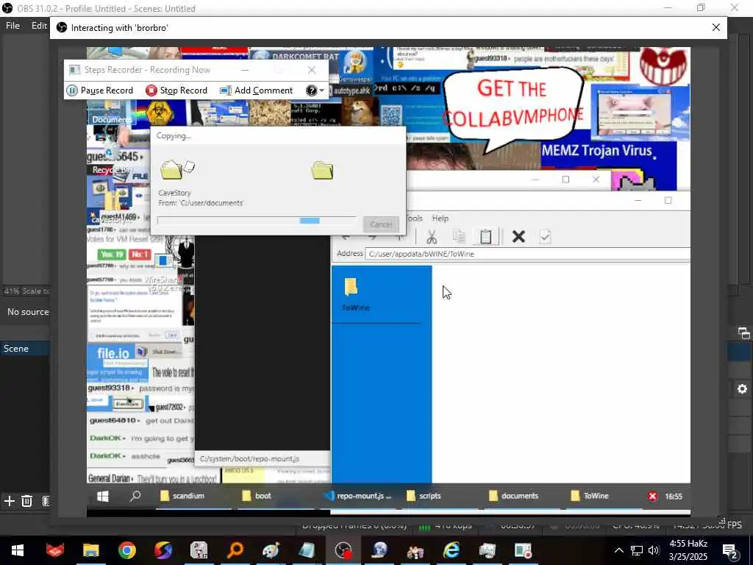Open OBS settings gear icon on right panel
This screenshot has height=565, width=753.
pos(743,388)
